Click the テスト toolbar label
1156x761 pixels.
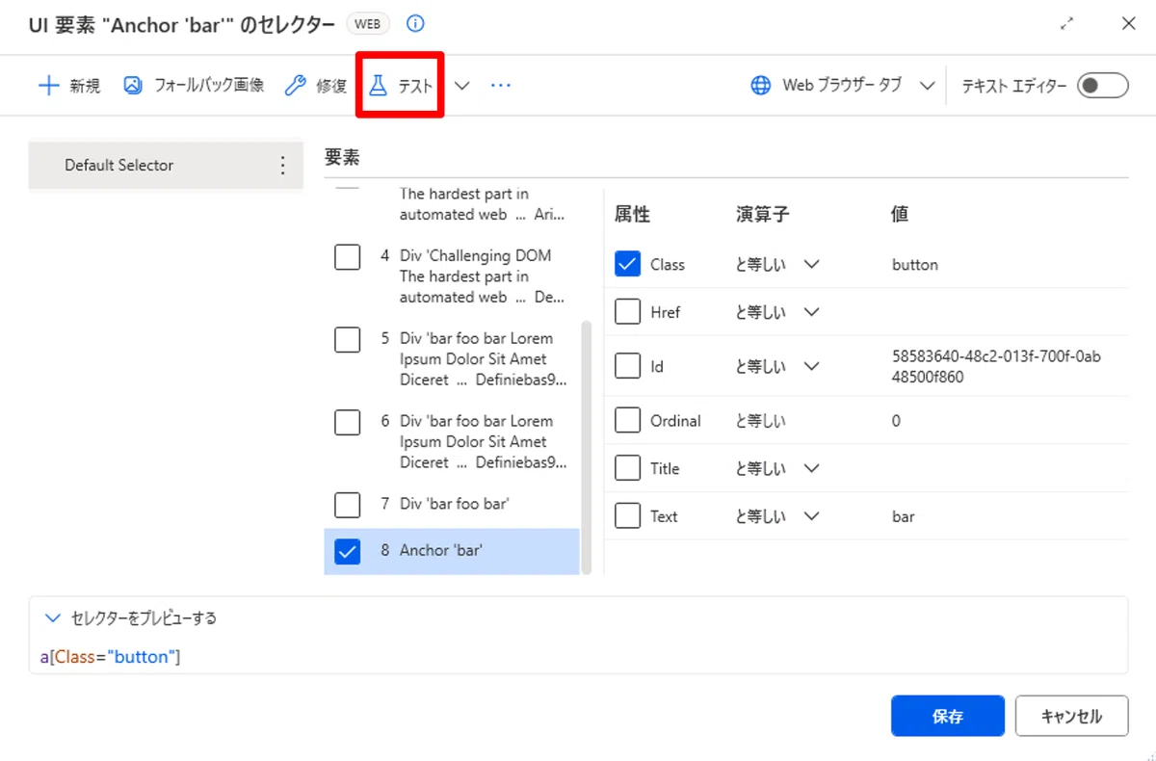415,86
